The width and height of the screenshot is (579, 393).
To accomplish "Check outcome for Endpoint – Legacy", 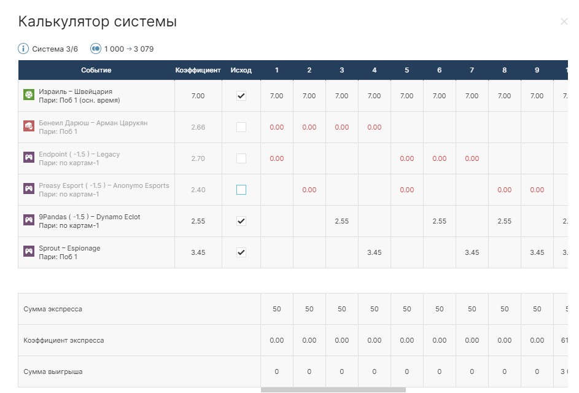I will (x=241, y=158).
